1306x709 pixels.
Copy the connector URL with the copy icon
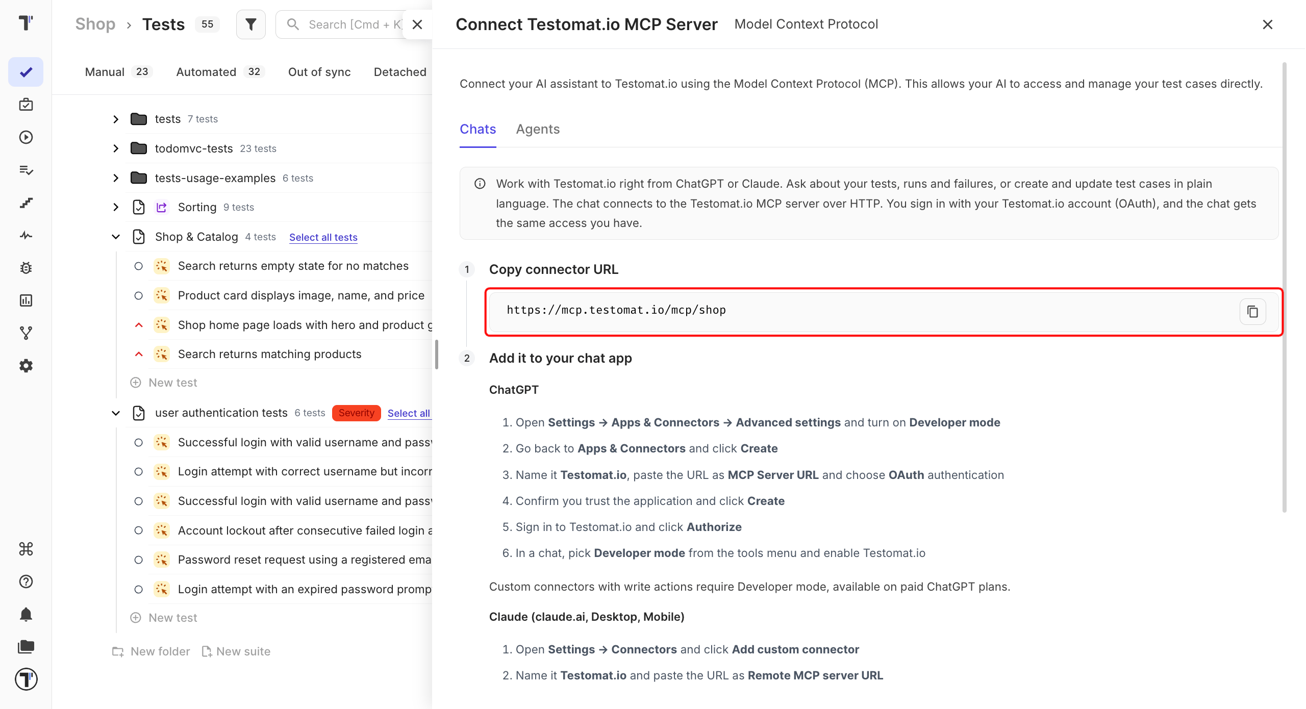tap(1252, 312)
